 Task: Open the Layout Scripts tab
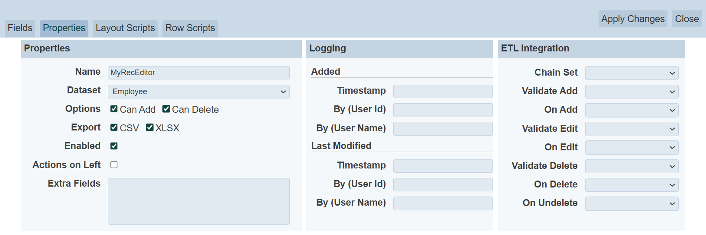[x=125, y=28]
